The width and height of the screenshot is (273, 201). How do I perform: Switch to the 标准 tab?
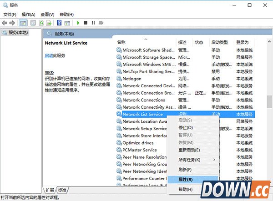[62, 190]
